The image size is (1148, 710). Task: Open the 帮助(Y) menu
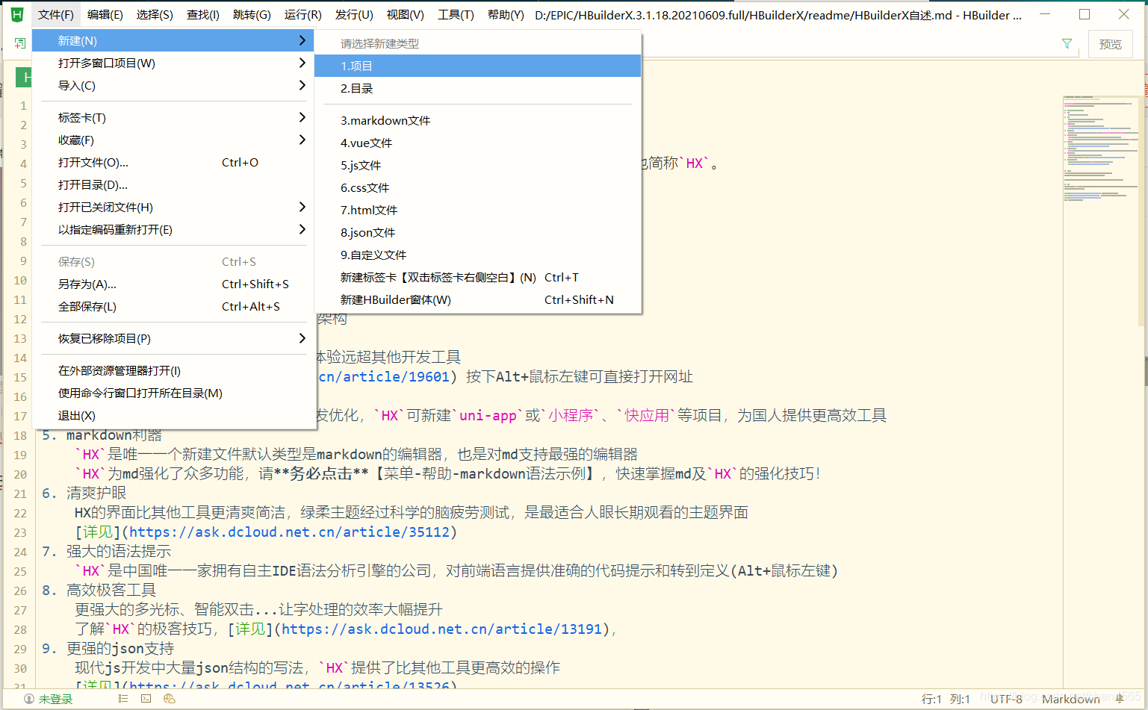pos(506,14)
